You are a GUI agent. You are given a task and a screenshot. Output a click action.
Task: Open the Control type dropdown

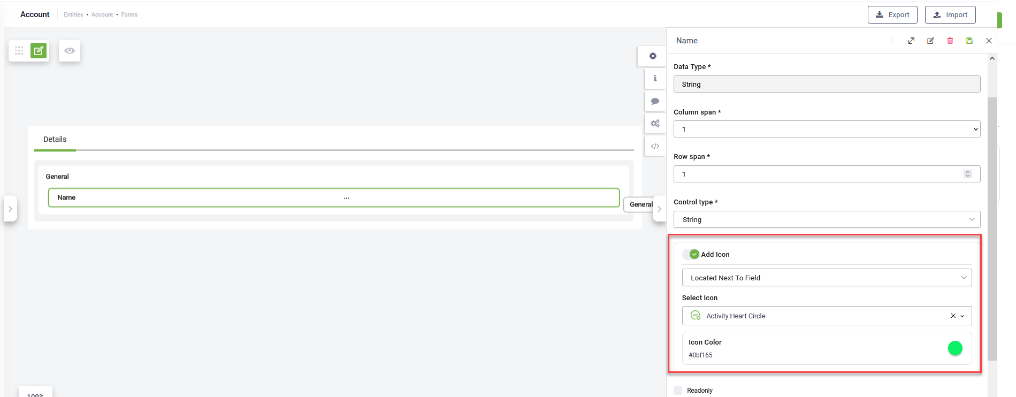pyautogui.click(x=827, y=219)
